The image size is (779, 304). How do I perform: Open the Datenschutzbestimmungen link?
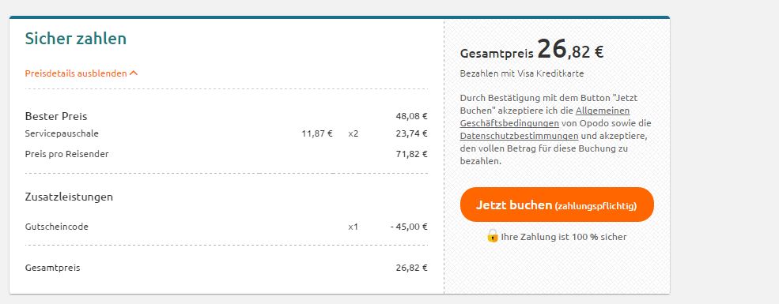click(x=519, y=136)
